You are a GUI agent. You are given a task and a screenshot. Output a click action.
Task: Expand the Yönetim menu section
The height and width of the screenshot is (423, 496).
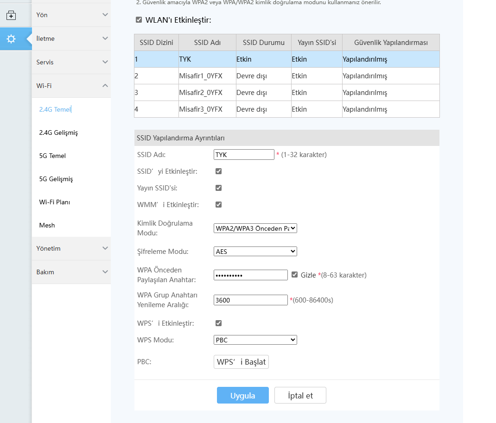[x=71, y=248]
